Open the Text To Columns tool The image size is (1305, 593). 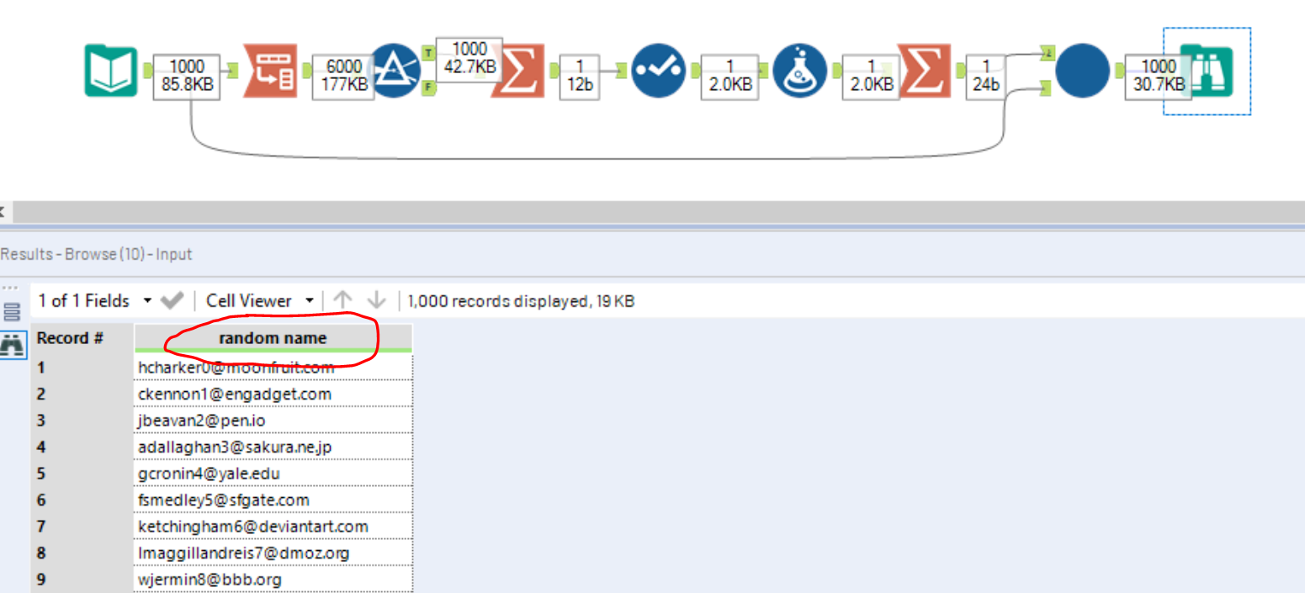[271, 71]
